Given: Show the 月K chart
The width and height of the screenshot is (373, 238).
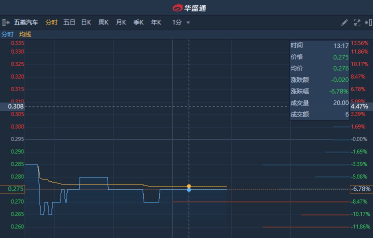Looking at the screenshot, I should coord(121,23).
